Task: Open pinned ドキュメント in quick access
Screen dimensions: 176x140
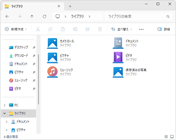Action: (18, 64)
